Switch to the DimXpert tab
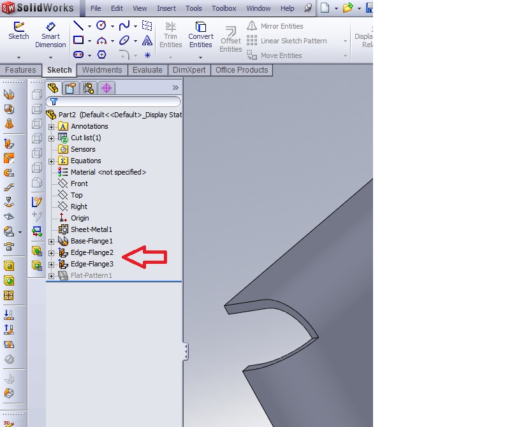The width and height of the screenshot is (528, 427). pos(189,70)
